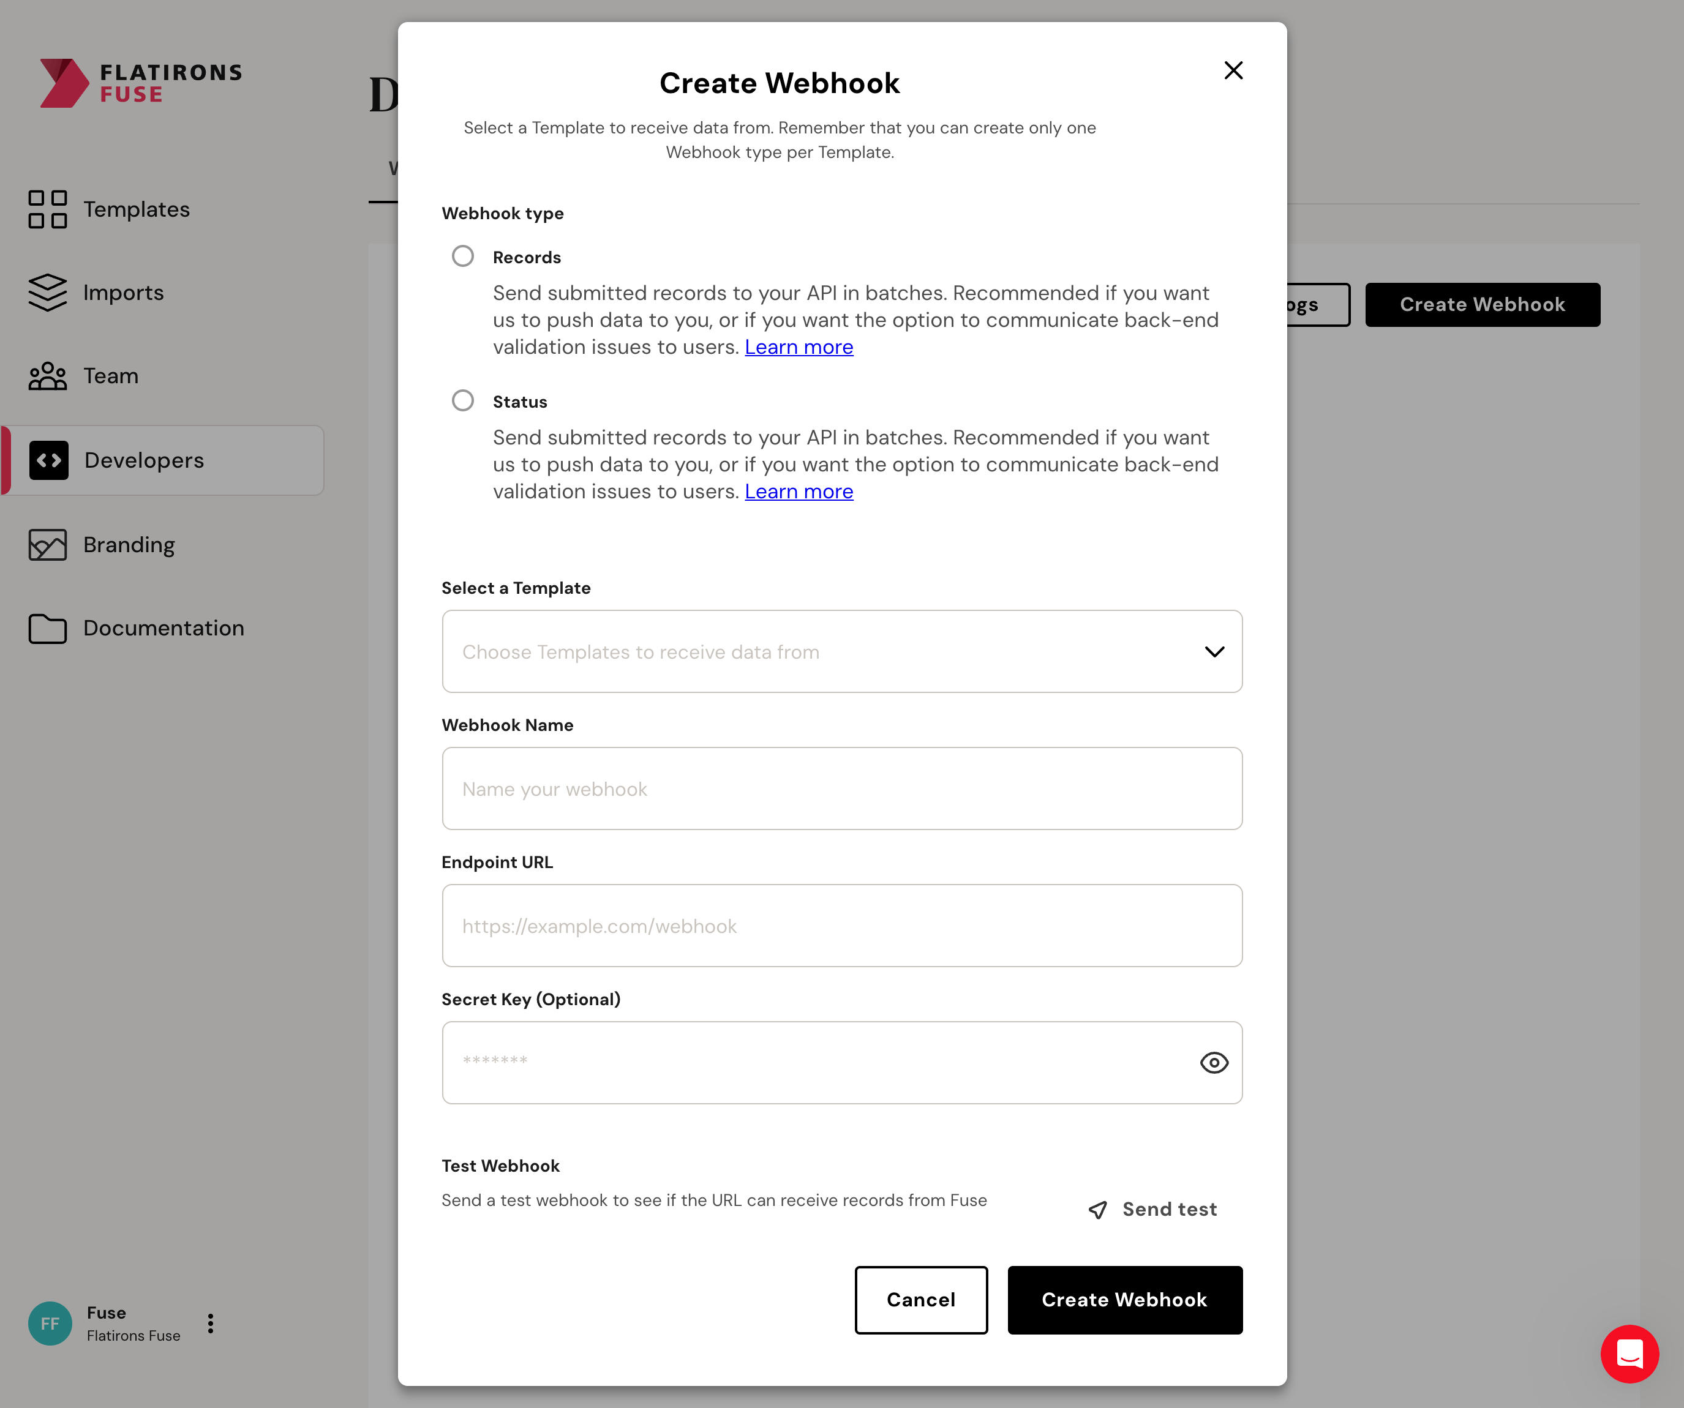Image resolution: width=1684 pixels, height=1408 pixels.
Task: Select the Status webhook type radio
Action: (463, 400)
